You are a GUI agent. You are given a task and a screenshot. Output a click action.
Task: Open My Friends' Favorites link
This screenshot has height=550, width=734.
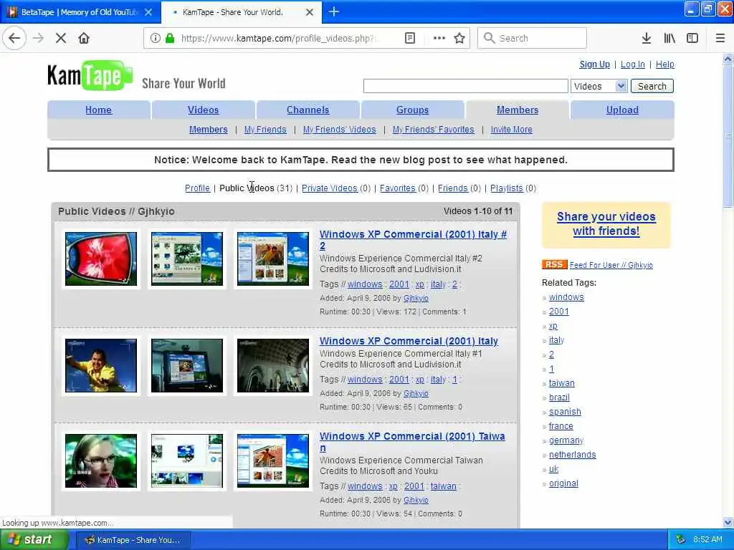(x=433, y=130)
